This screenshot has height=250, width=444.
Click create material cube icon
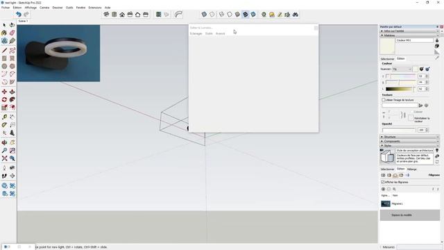[437, 46]
